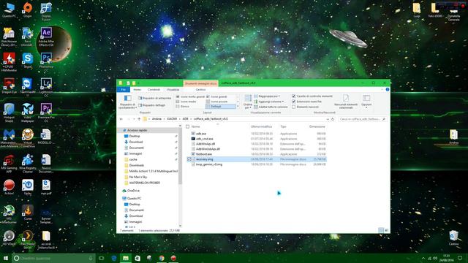This screenshot has height=263, width=468.
Task: Check the select-all box beside Nome header
Action: tap(187, 126)
